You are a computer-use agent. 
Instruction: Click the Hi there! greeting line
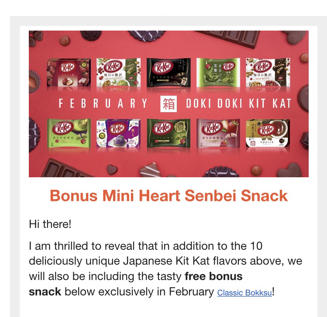50,224
